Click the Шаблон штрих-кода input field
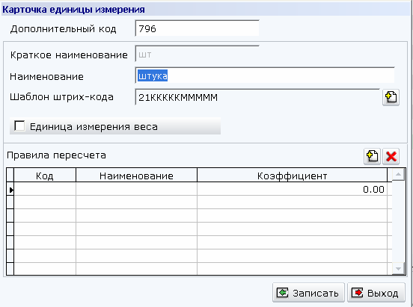The width and height of the screenshot is (413, 307). [257, 97]
